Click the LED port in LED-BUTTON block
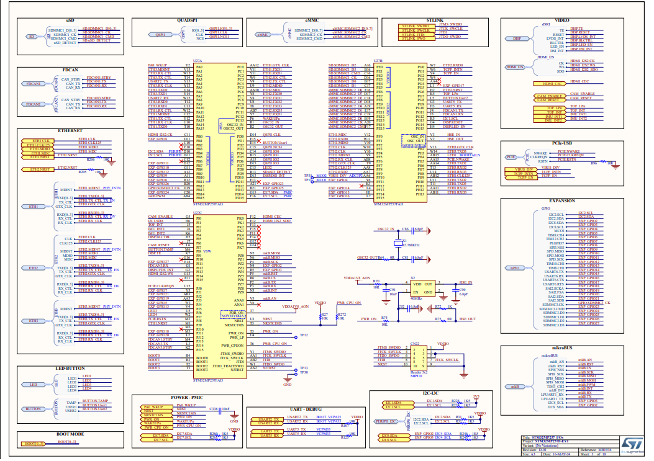 (x=34, y=385)
